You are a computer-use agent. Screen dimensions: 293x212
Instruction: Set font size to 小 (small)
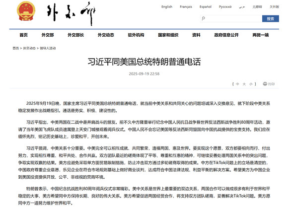(x=251, y=84)
